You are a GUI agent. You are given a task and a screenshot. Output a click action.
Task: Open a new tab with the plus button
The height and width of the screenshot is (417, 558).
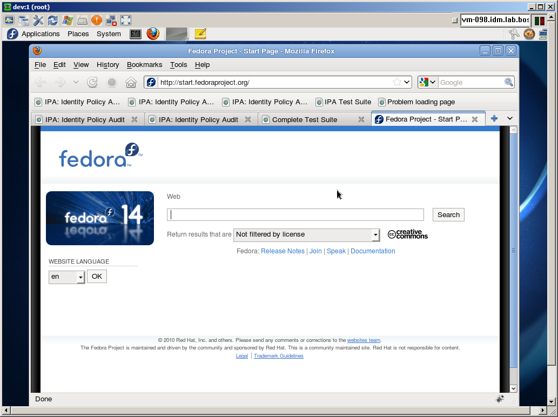(x=494, y=119)
